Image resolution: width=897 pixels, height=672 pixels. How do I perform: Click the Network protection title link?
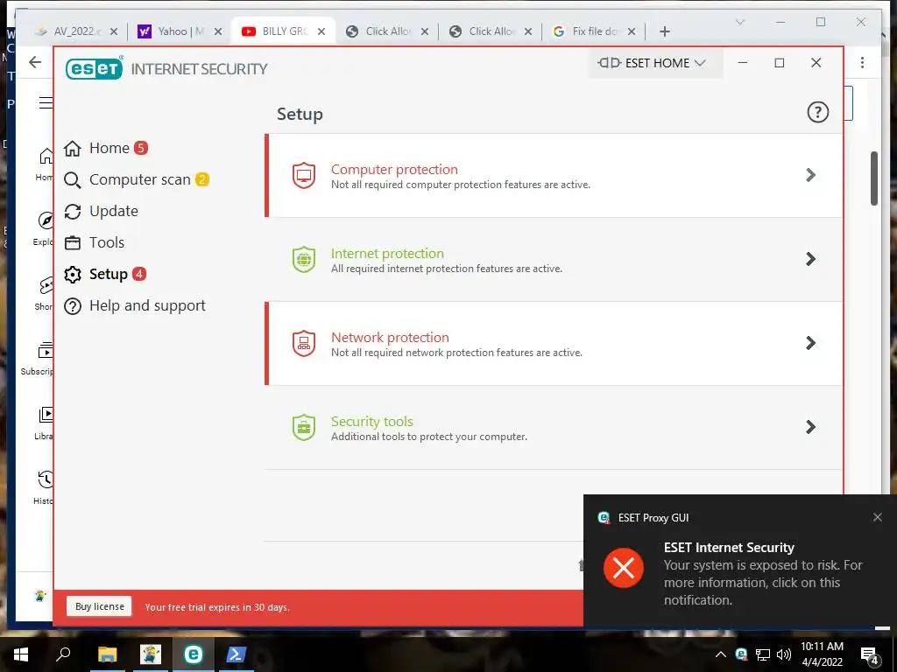390,337
